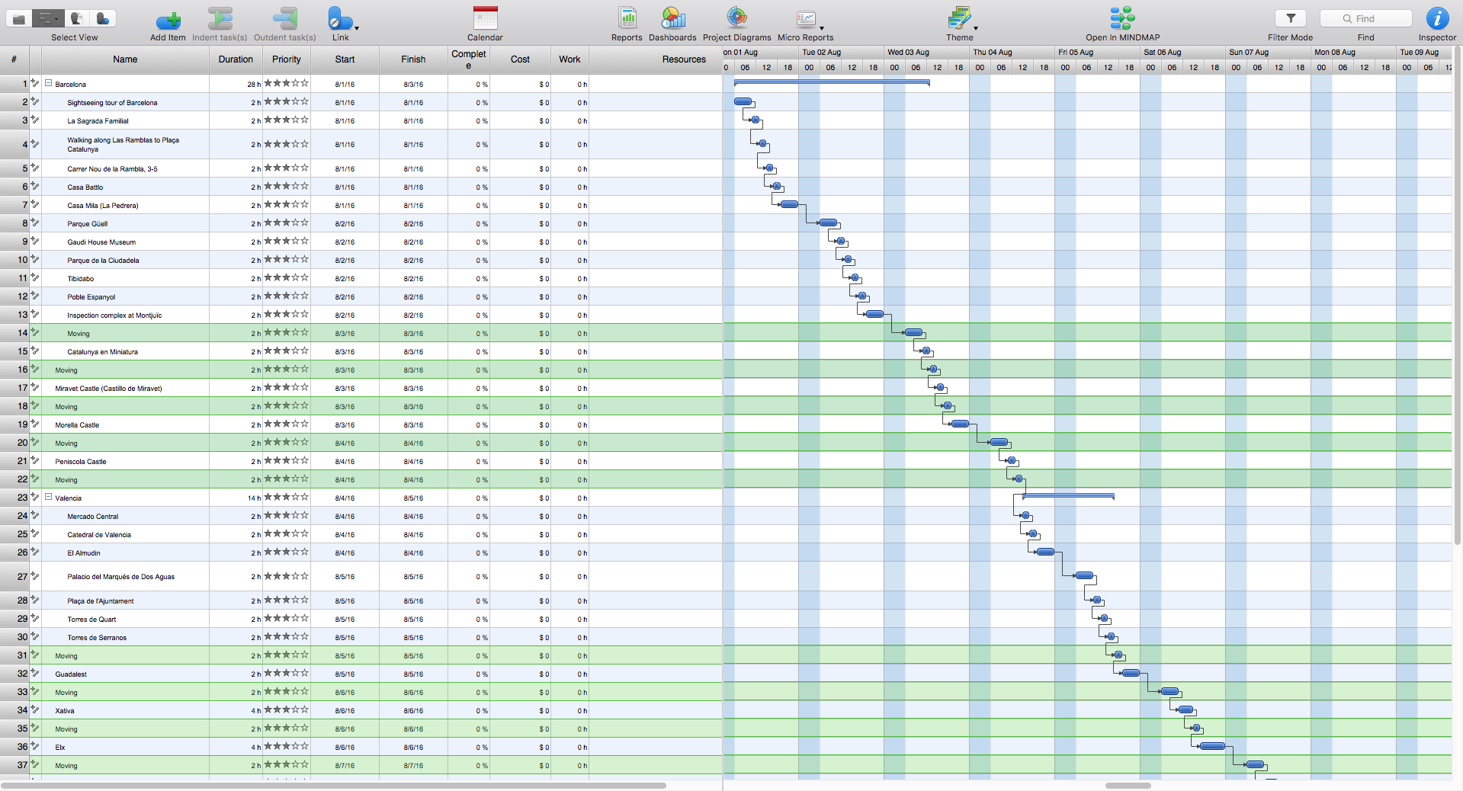Click the Add Item icon
The width and height of the screenshot is (1463, 791).
point(168,18)
